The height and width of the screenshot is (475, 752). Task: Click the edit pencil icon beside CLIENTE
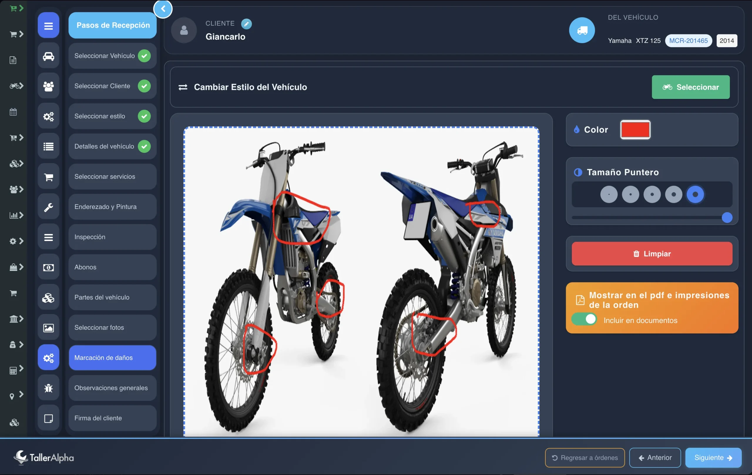247,24
